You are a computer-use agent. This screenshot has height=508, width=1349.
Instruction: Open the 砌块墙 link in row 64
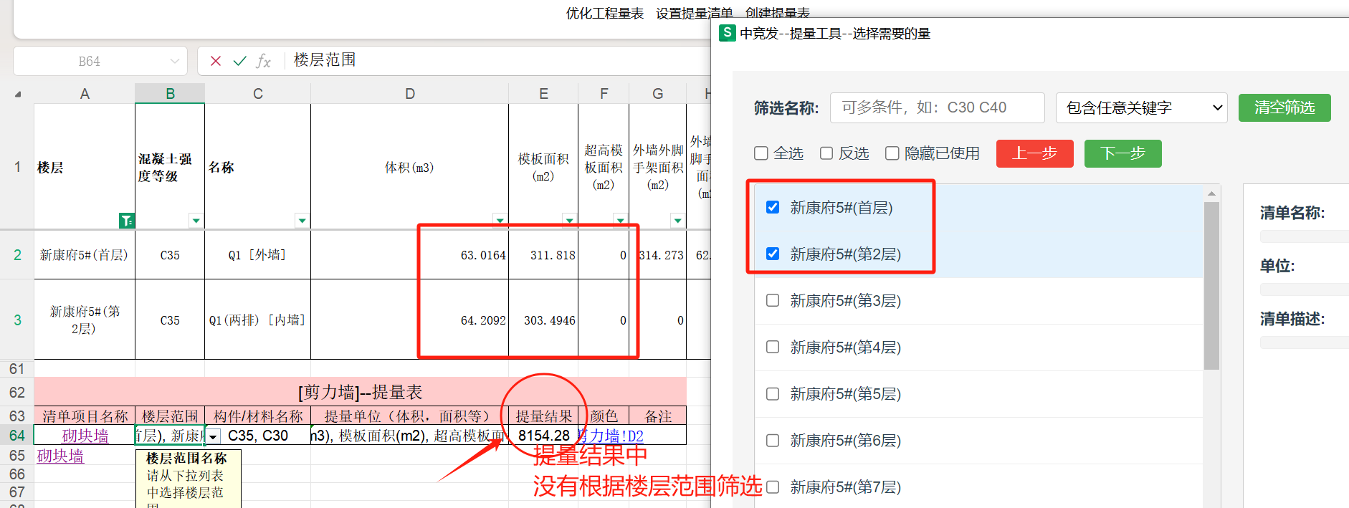tap(85, 436)
